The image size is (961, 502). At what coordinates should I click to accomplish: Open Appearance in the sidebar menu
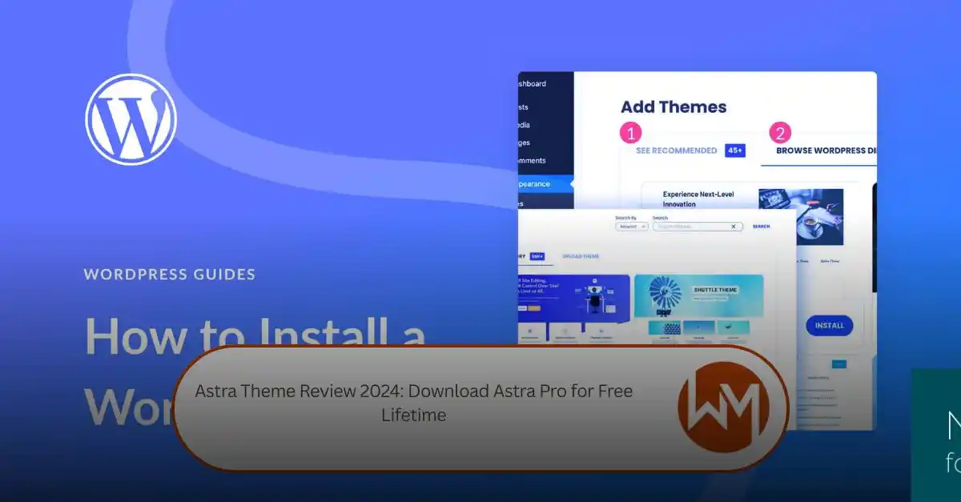point(545,184)
